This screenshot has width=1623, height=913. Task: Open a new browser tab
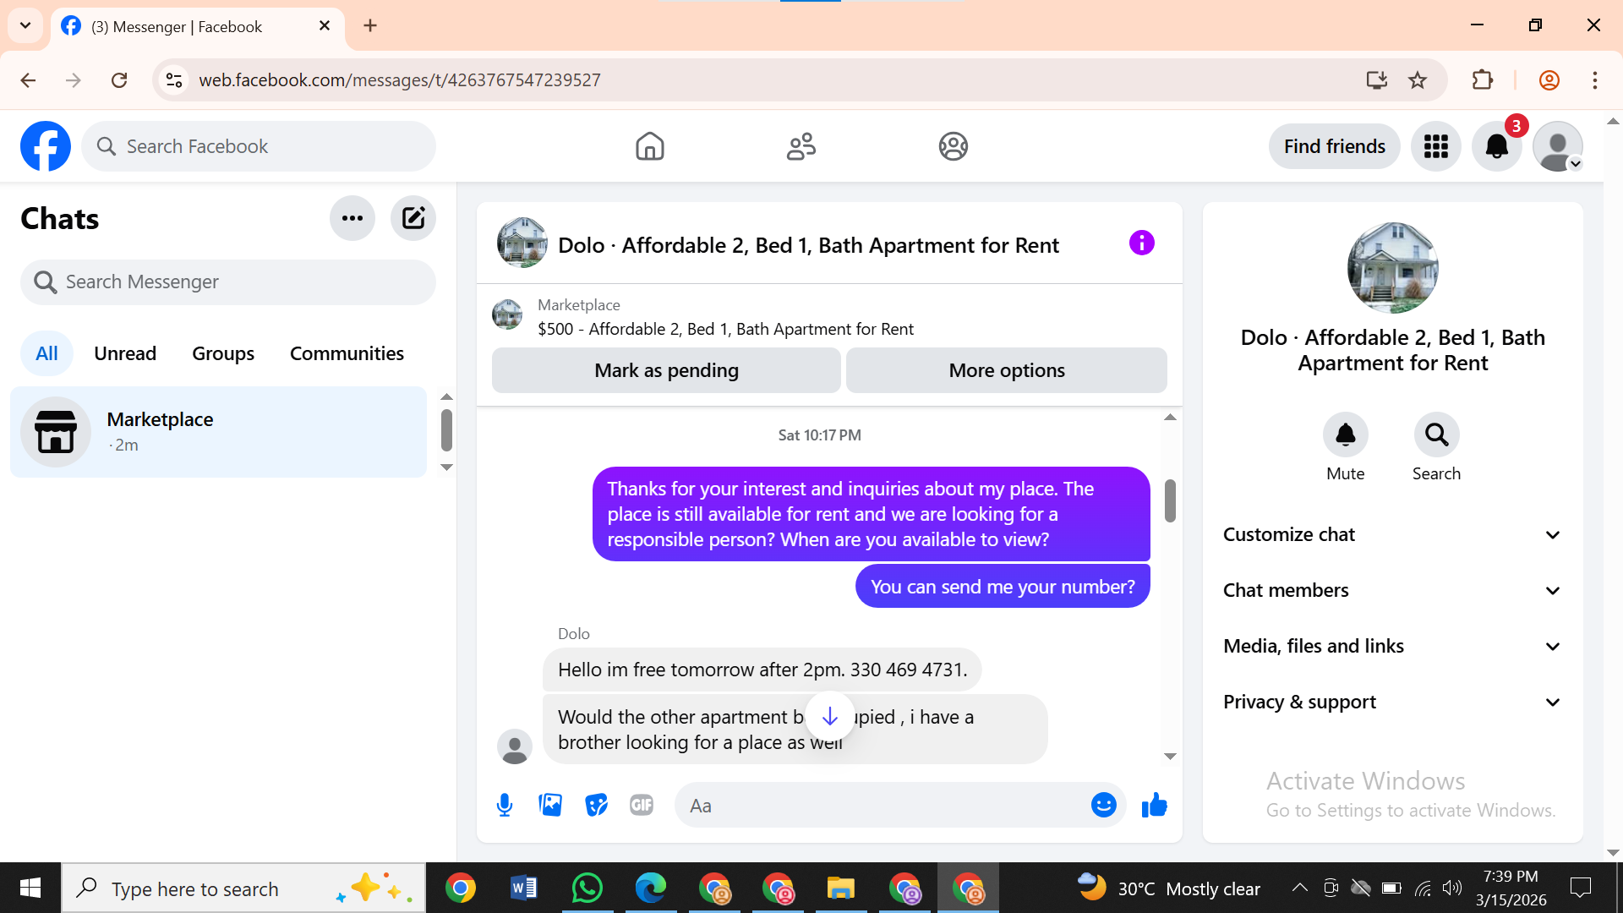(x=370, y=26)
